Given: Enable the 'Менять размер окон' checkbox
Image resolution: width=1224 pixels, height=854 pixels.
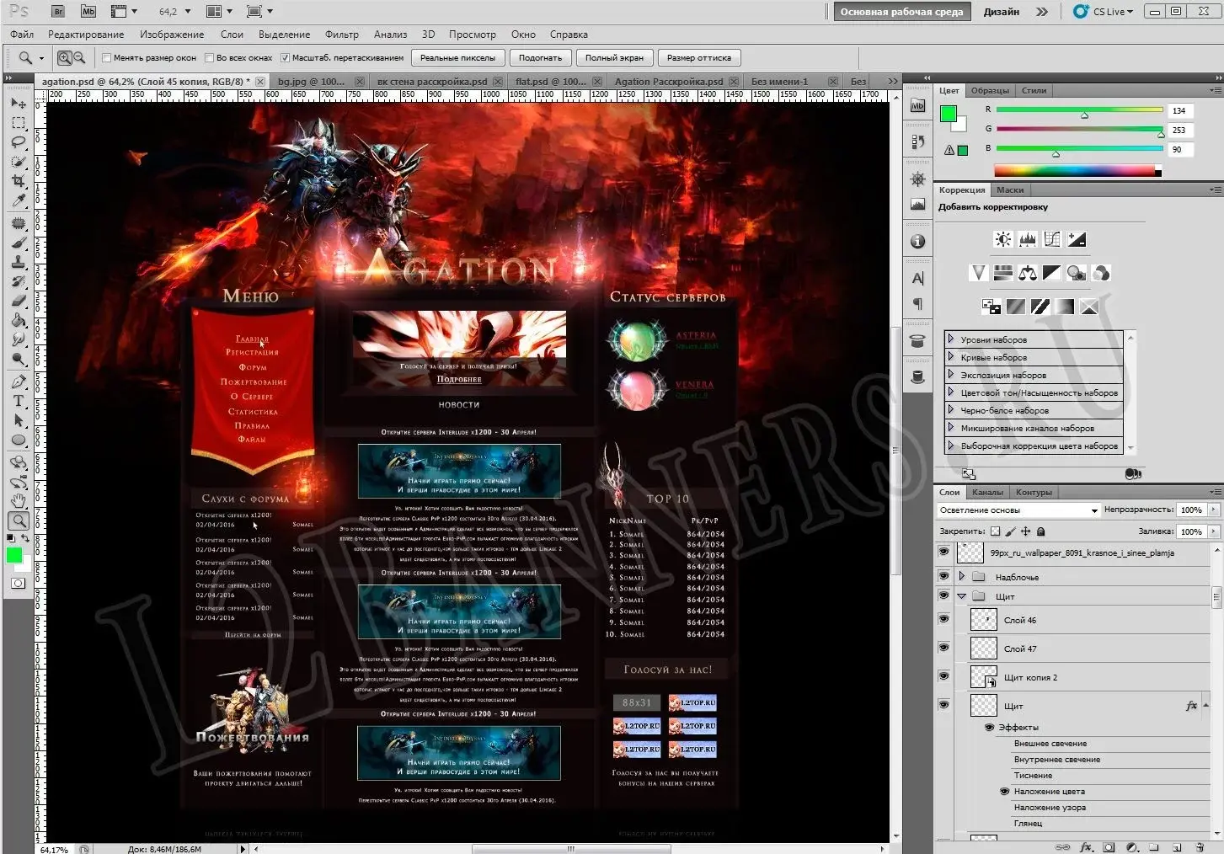Looking at the screenshot, I should pyautogui.click(x=107, y=58).
